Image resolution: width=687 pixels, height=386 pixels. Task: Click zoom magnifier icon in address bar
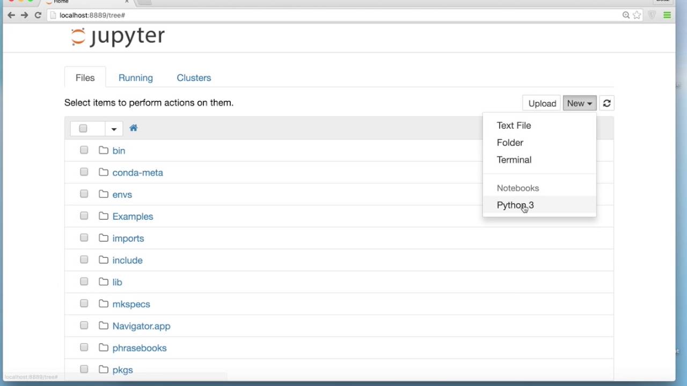pyautogui.click(x=626, y=15)
